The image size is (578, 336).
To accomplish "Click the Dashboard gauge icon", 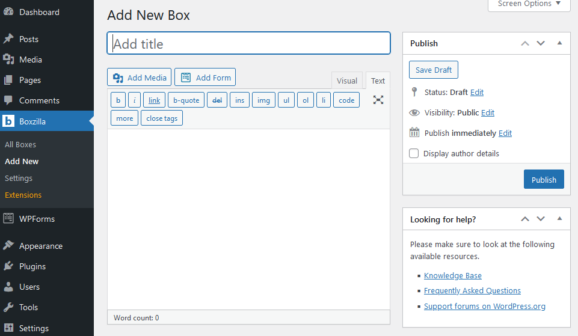I will click(x=8, y=12).
